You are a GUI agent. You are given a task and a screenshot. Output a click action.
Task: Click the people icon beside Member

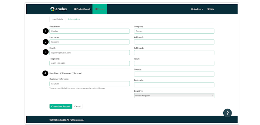pos(96,9)
